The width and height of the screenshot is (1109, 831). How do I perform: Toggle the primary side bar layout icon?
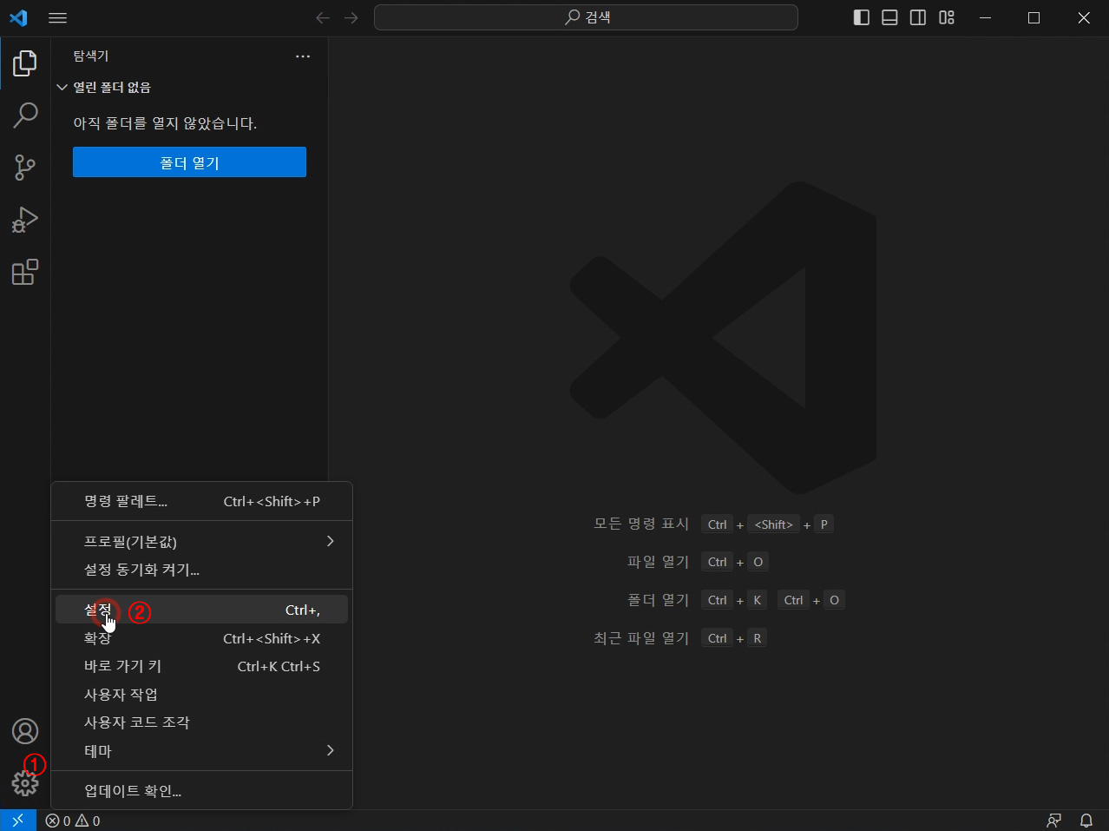tap(862, 17)
